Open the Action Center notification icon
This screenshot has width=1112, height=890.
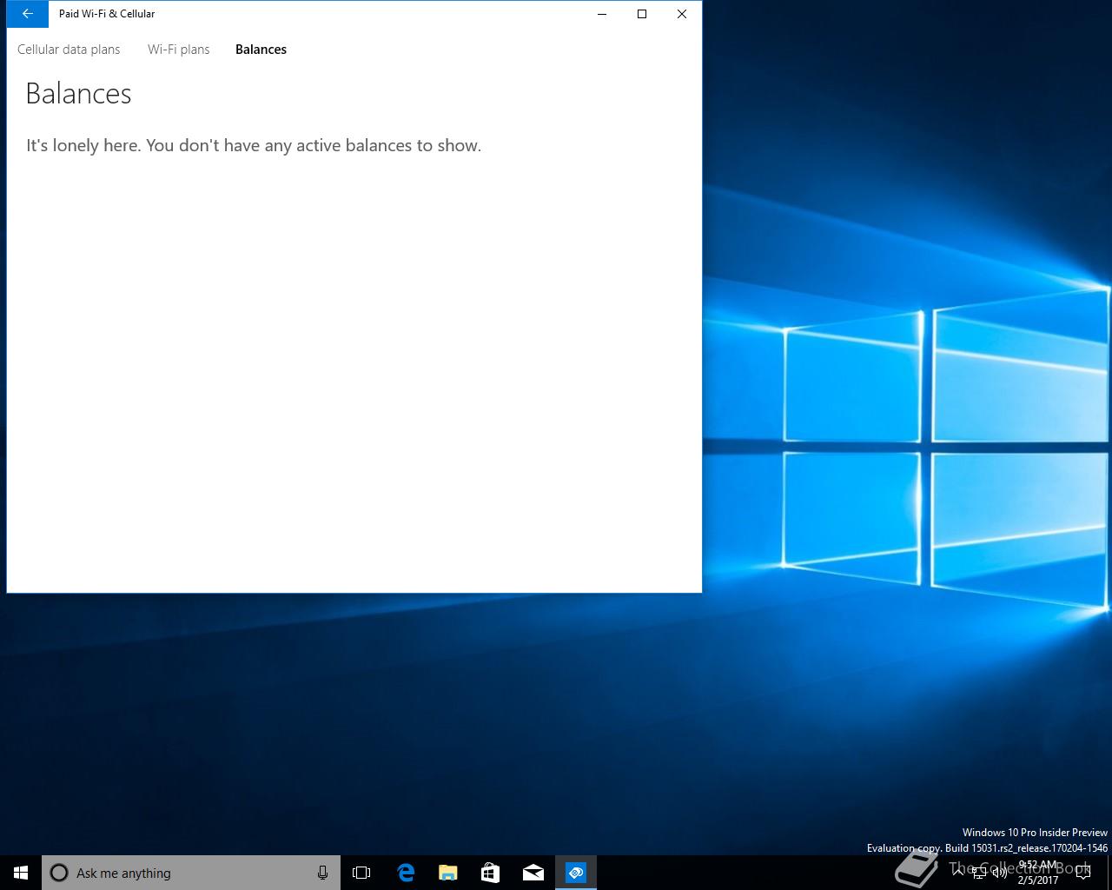click(1083, 873)
